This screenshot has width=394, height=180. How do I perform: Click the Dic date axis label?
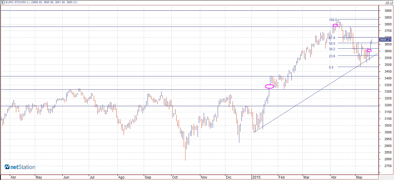[x=228, y=178]
